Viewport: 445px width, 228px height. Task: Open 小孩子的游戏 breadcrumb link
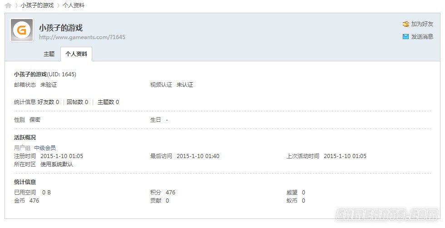[37, 5]
